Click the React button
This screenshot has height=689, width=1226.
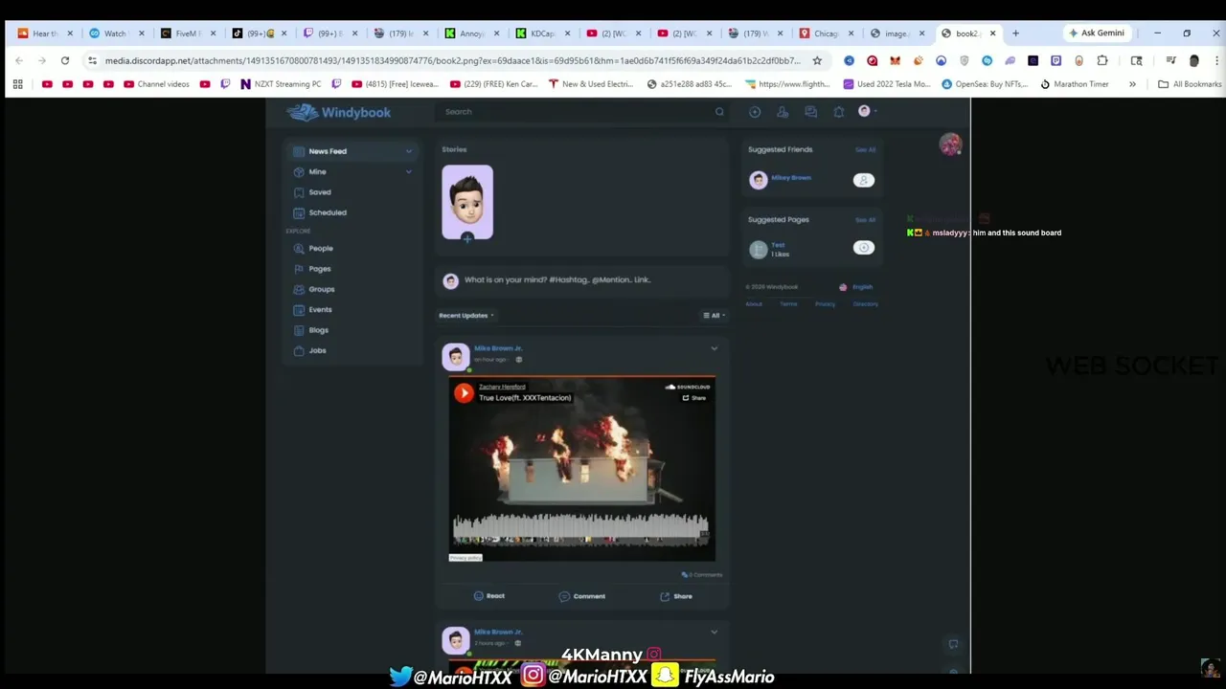(488, 596)
